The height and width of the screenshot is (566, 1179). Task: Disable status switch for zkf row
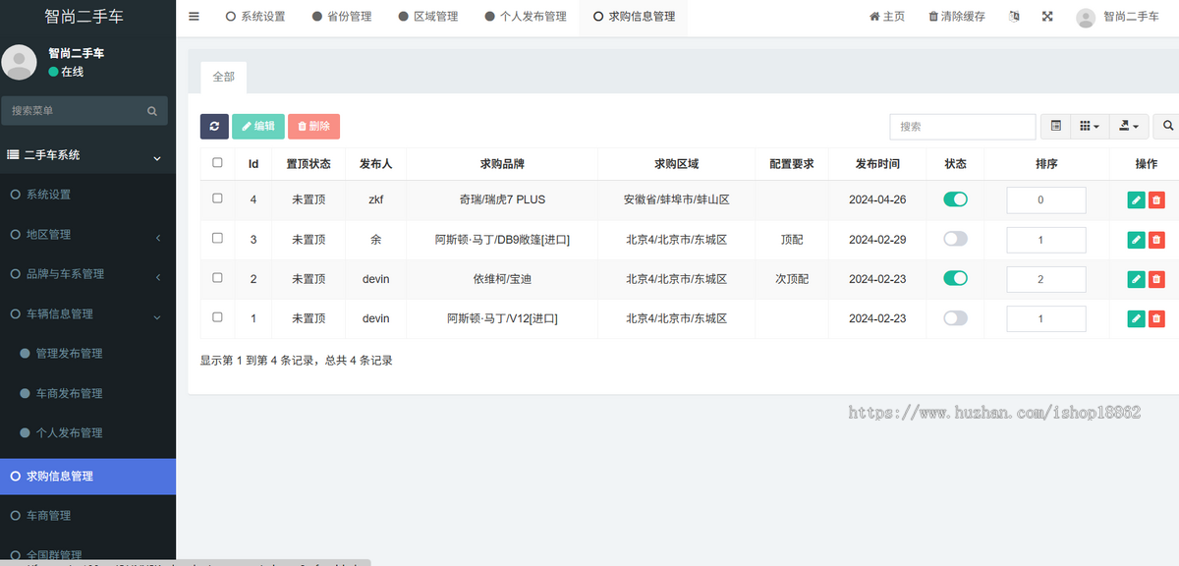point(955,199)
